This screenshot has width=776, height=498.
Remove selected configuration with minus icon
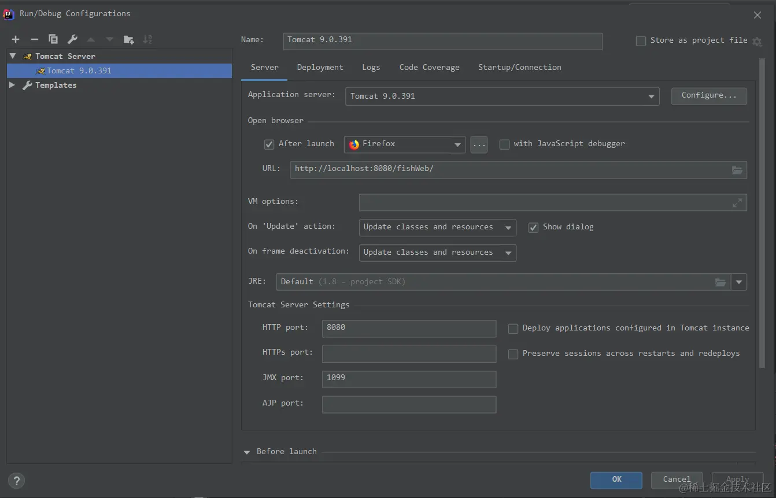[x=35, y=39]
